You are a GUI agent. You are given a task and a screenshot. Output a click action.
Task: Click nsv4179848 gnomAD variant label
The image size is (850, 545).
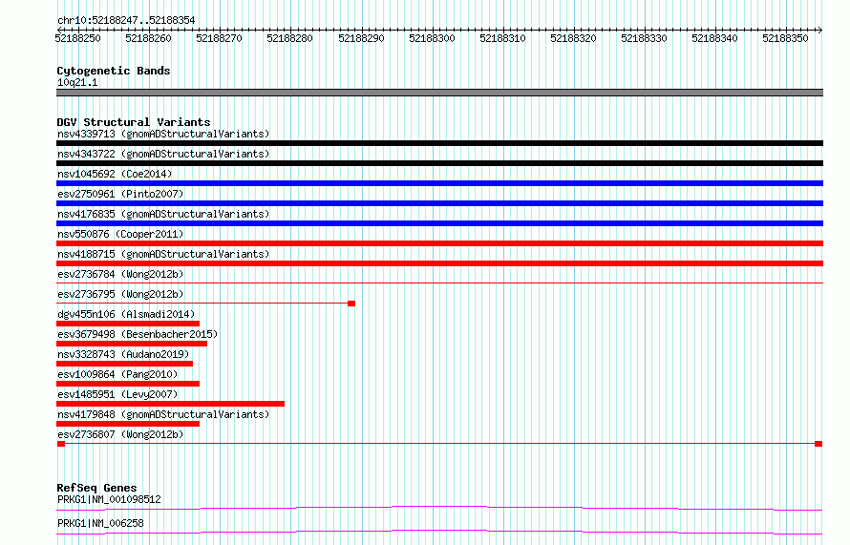click(163, 414)
